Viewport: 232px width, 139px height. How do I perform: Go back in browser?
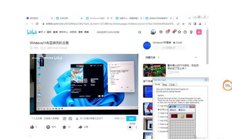click(x=27, y=24)
